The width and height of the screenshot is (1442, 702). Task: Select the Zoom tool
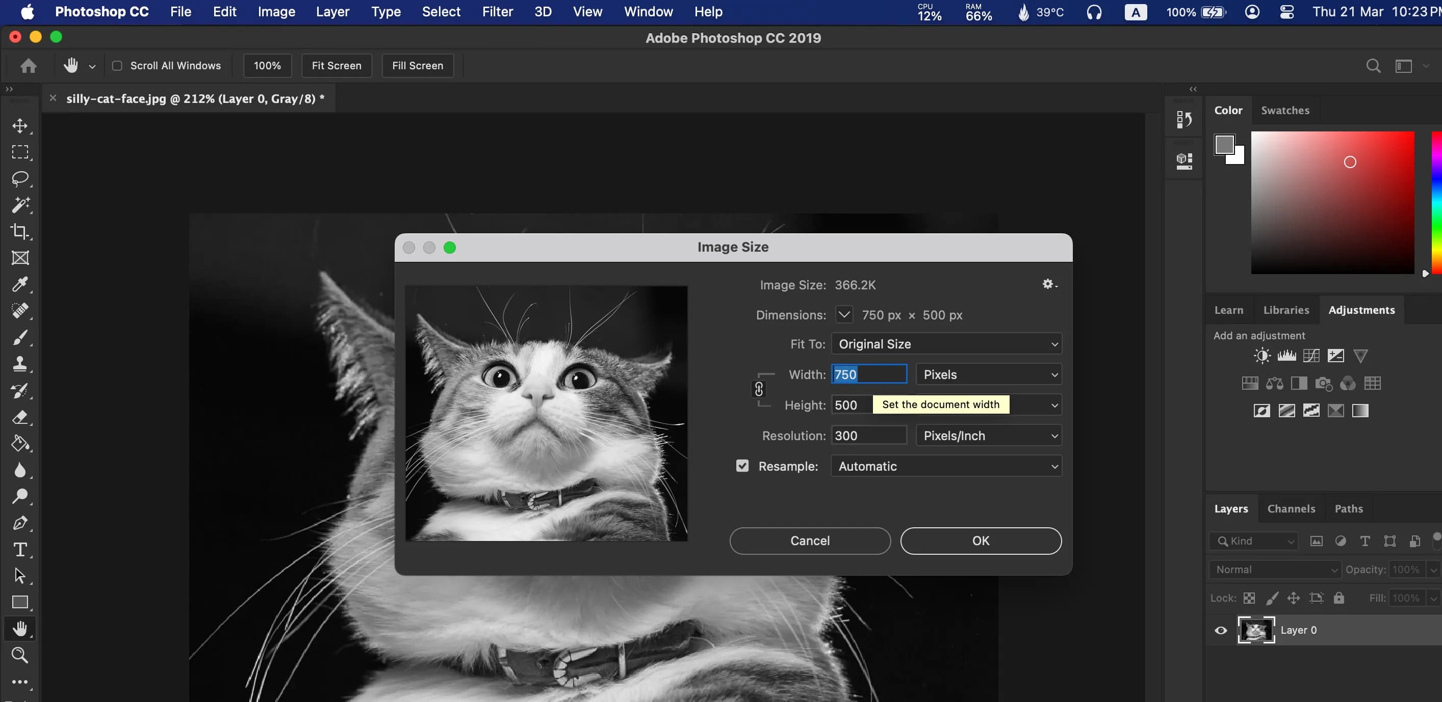tap(20, 655)
